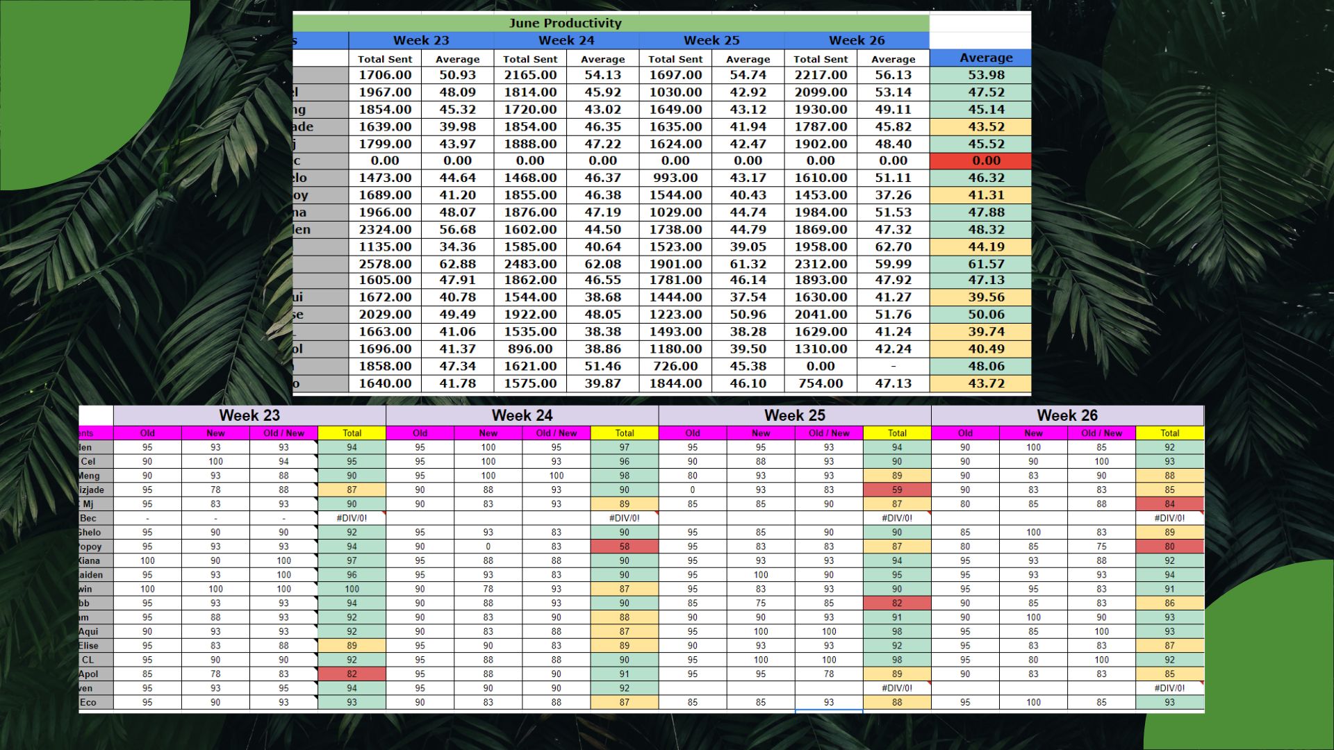Select the yellow Total header under Week 24
Screen dimensions: 1334x750
coord(624,433)
